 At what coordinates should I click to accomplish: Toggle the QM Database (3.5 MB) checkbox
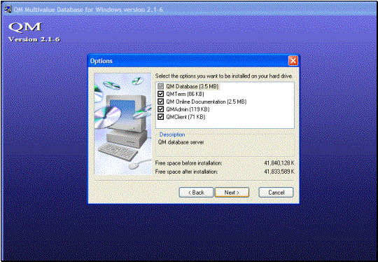point(161,86)
